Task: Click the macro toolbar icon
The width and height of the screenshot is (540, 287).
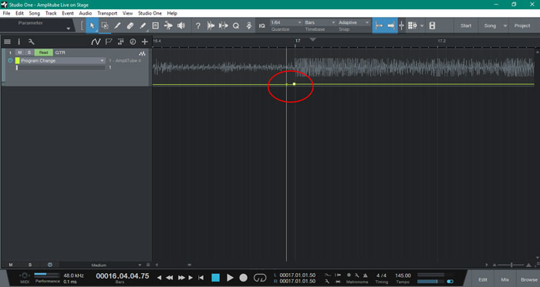Action: [x=249, y=25]
